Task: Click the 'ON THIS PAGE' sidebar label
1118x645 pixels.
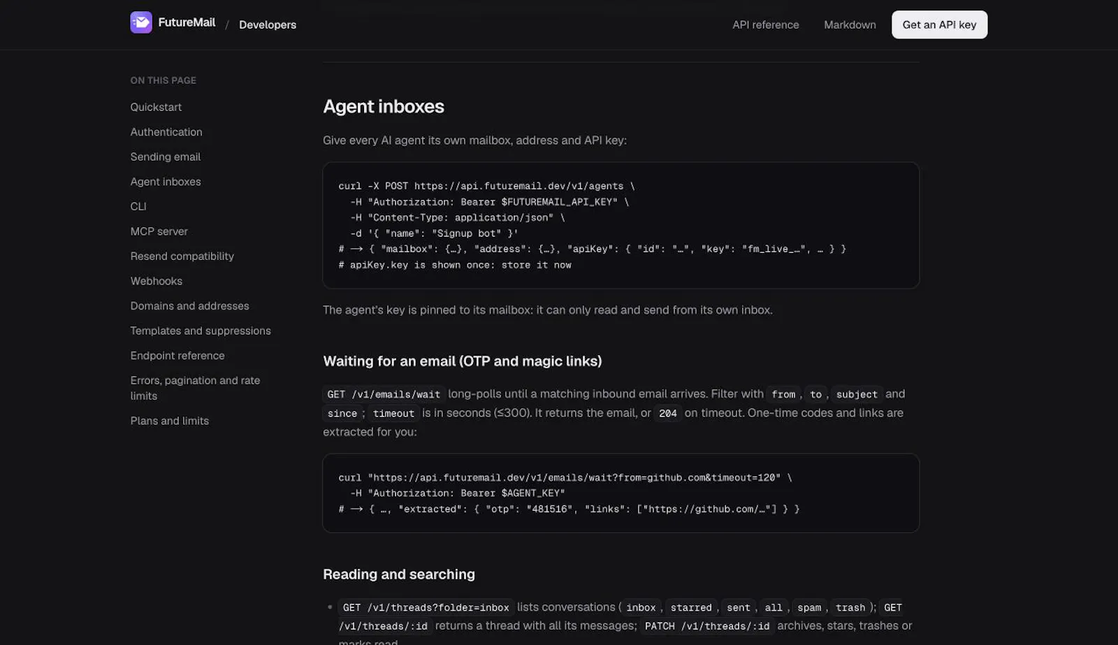Action: [x=164, y=80]
